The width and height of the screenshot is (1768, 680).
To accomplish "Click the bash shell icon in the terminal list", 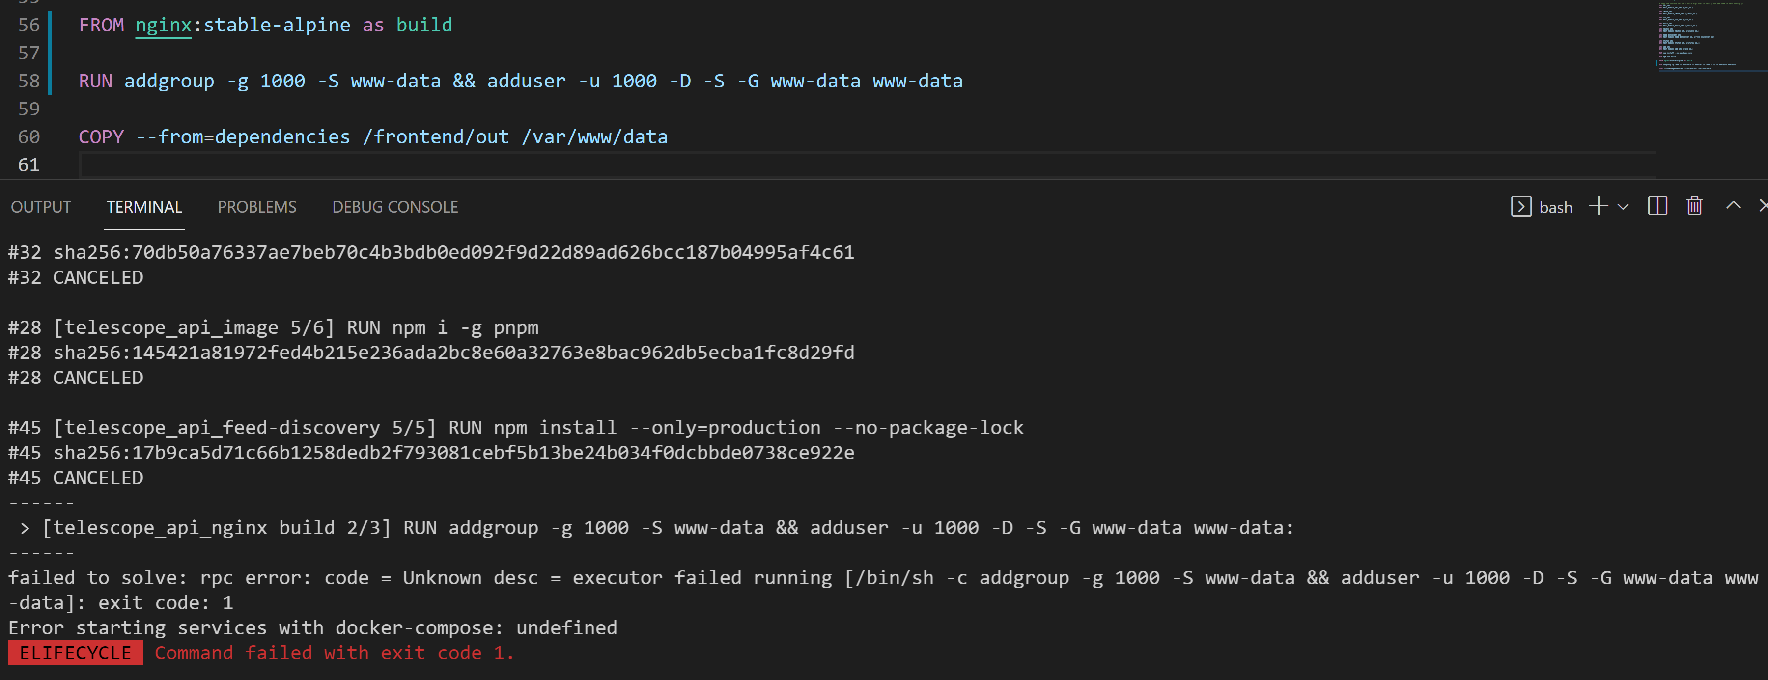I will (1521, 206).
